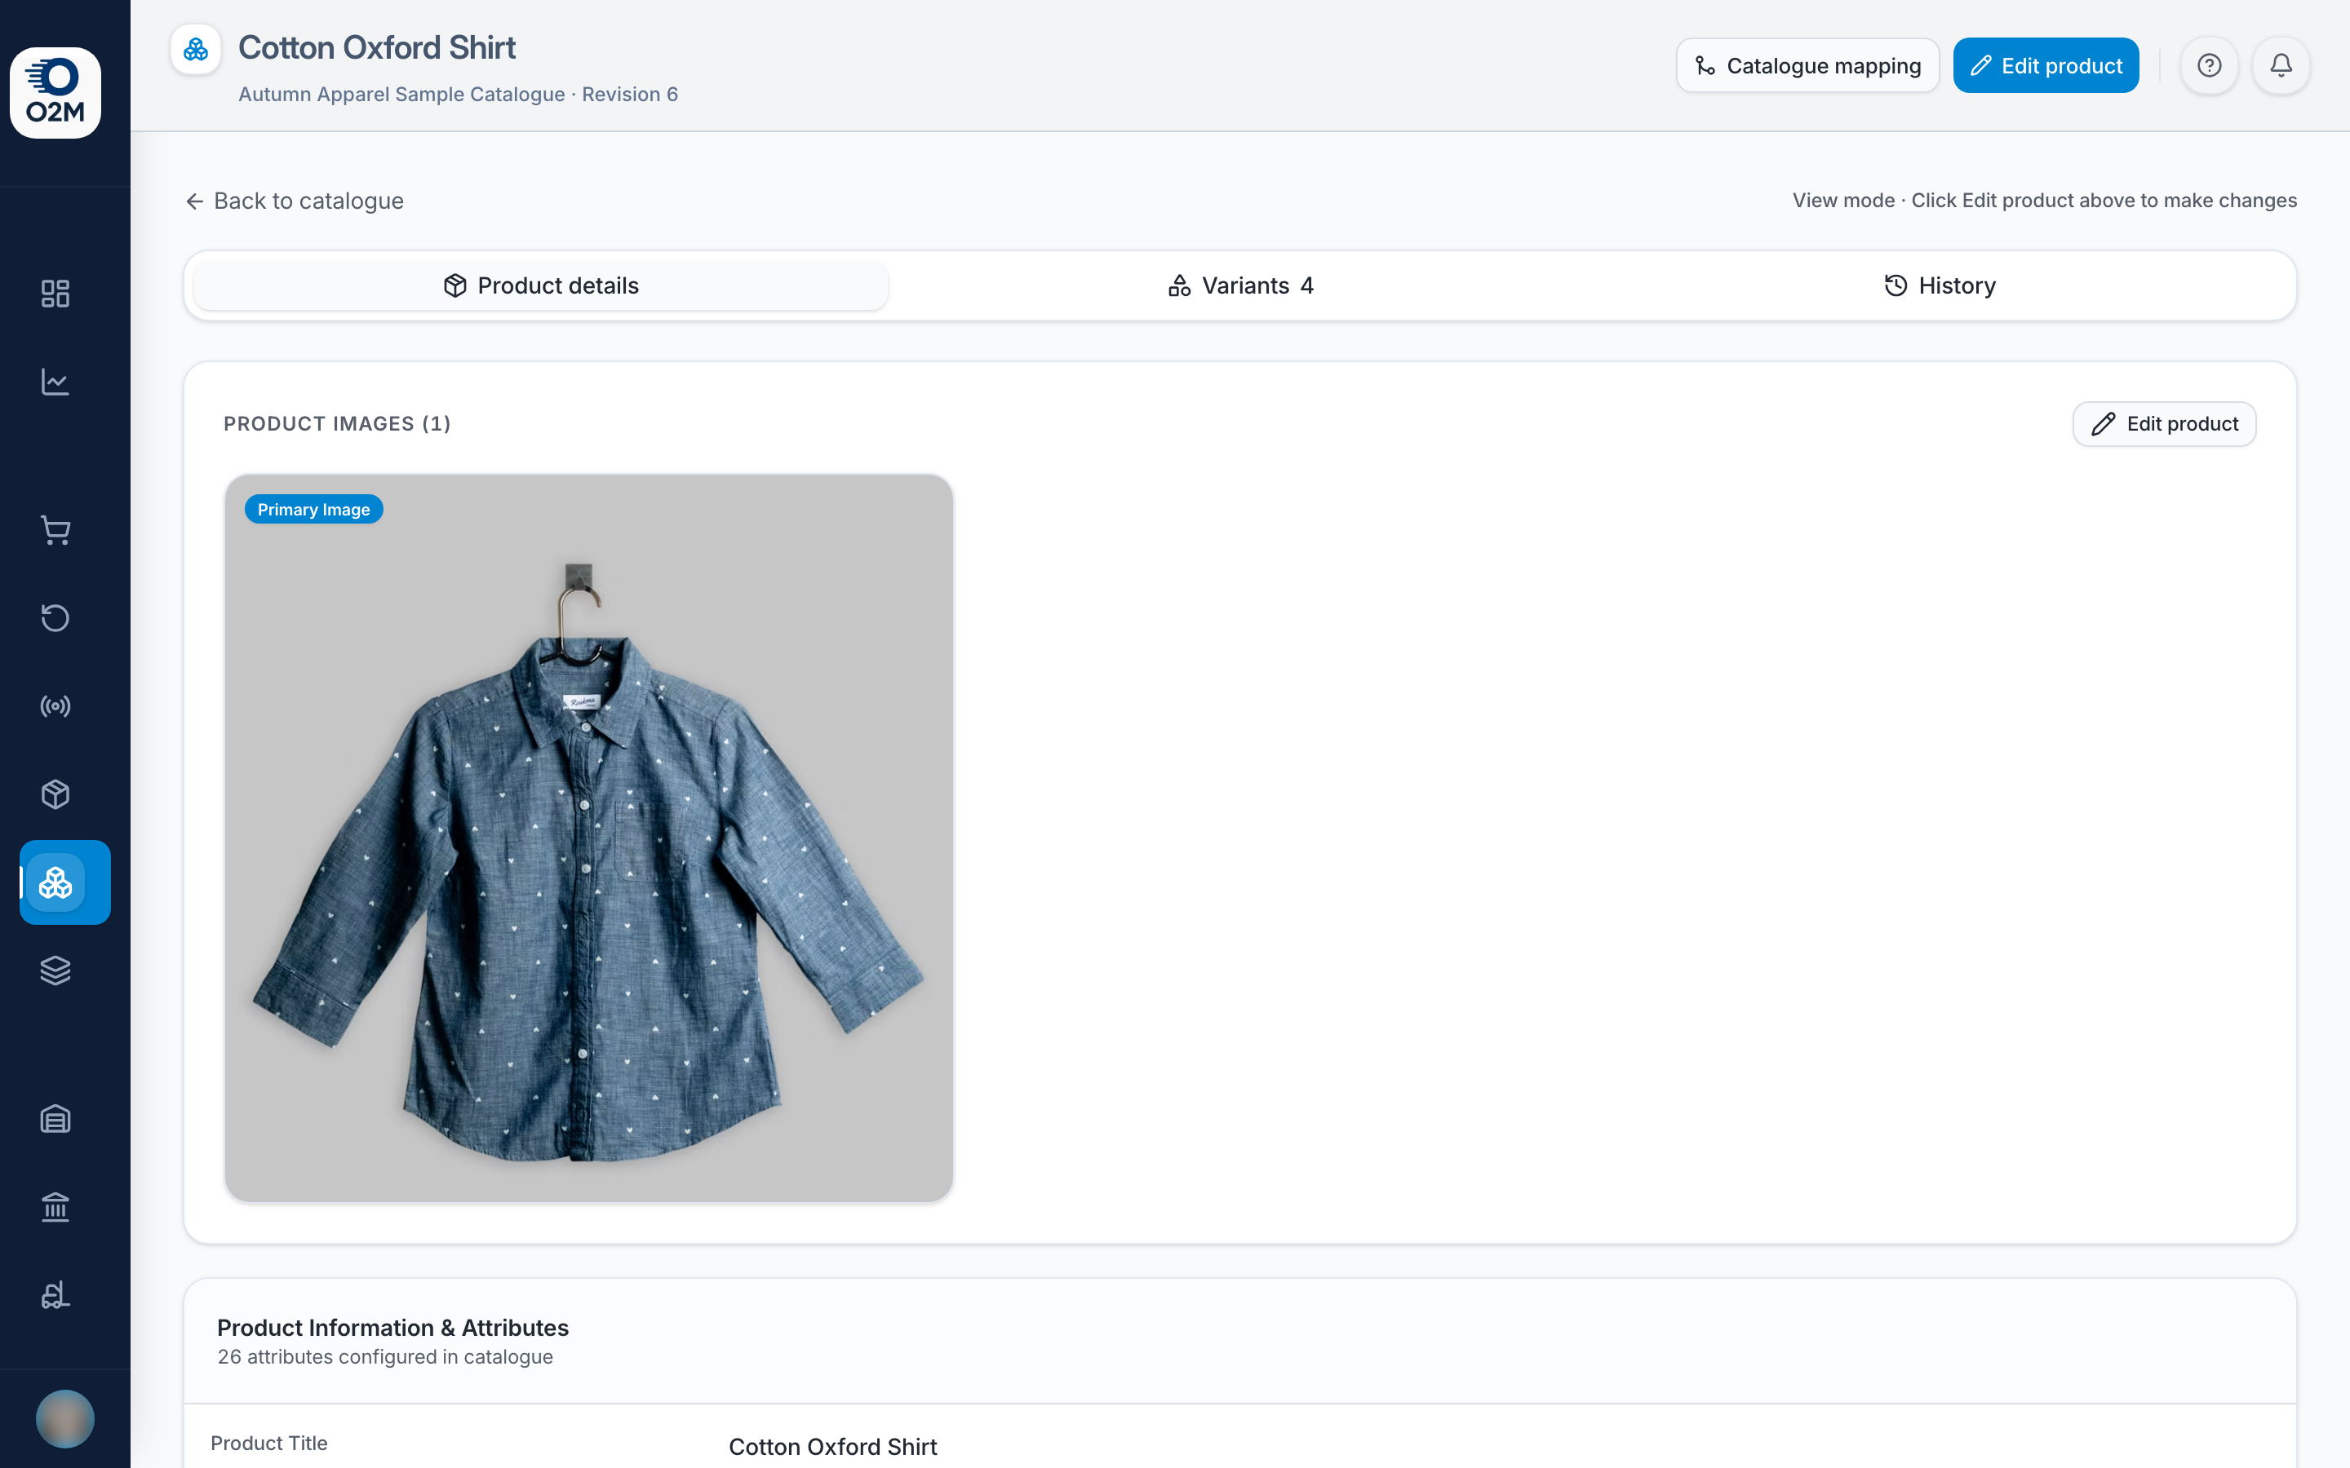Click the PRODUCT IMAGES (1) heading
Viewport: 2350px width, 1468px height.
[337, 424]
